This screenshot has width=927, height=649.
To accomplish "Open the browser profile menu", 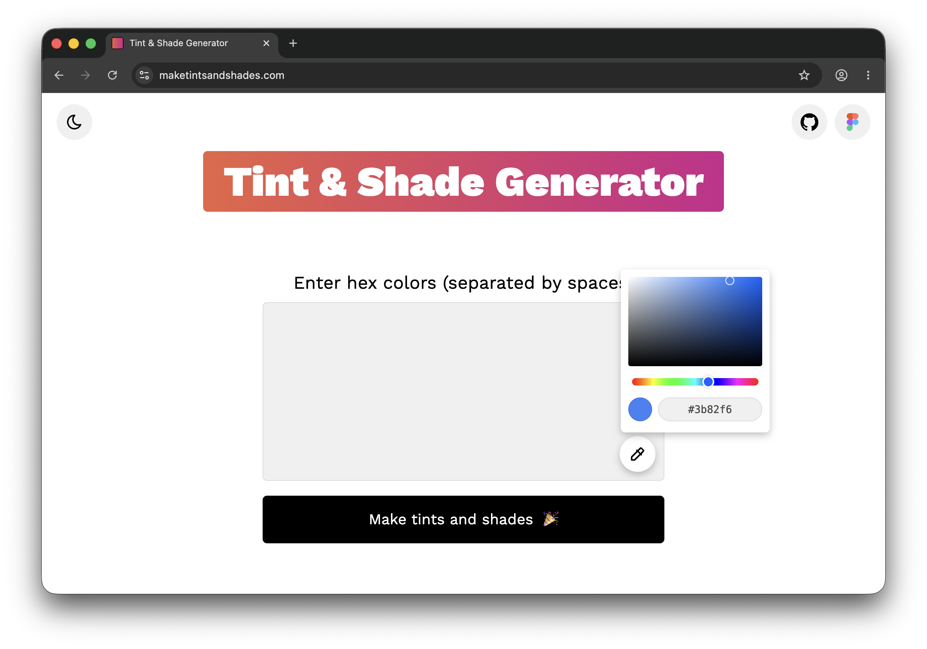I will 841,75.
